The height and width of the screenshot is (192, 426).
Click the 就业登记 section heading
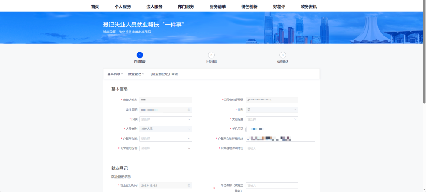(x=120, y=169)
